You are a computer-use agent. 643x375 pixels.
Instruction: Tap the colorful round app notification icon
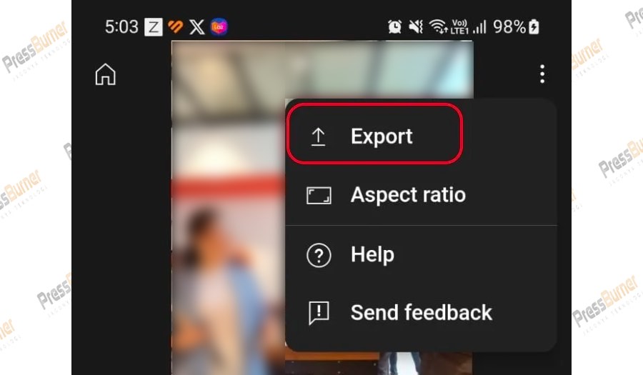(219, 27)
